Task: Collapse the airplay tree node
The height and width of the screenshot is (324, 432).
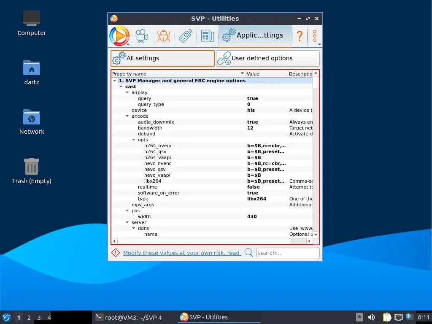Action: coord(127,92)
